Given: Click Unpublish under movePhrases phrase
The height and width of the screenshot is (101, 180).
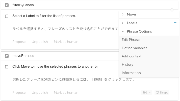Looking at the screenshot, I should coord(40,92).
